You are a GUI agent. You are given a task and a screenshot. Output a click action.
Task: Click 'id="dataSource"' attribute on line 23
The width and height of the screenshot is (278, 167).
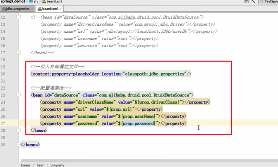click(63, 95)
